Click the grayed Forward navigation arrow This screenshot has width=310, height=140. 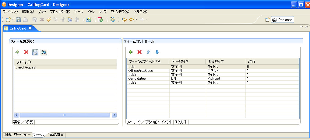(x=142, y=19)
